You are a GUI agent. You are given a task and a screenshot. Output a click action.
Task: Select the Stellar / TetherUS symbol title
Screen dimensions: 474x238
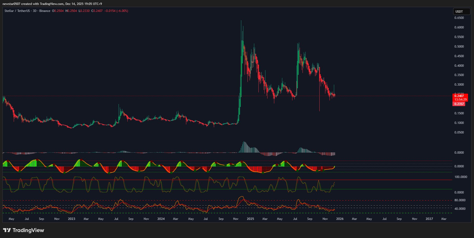[x=17, y=11]
